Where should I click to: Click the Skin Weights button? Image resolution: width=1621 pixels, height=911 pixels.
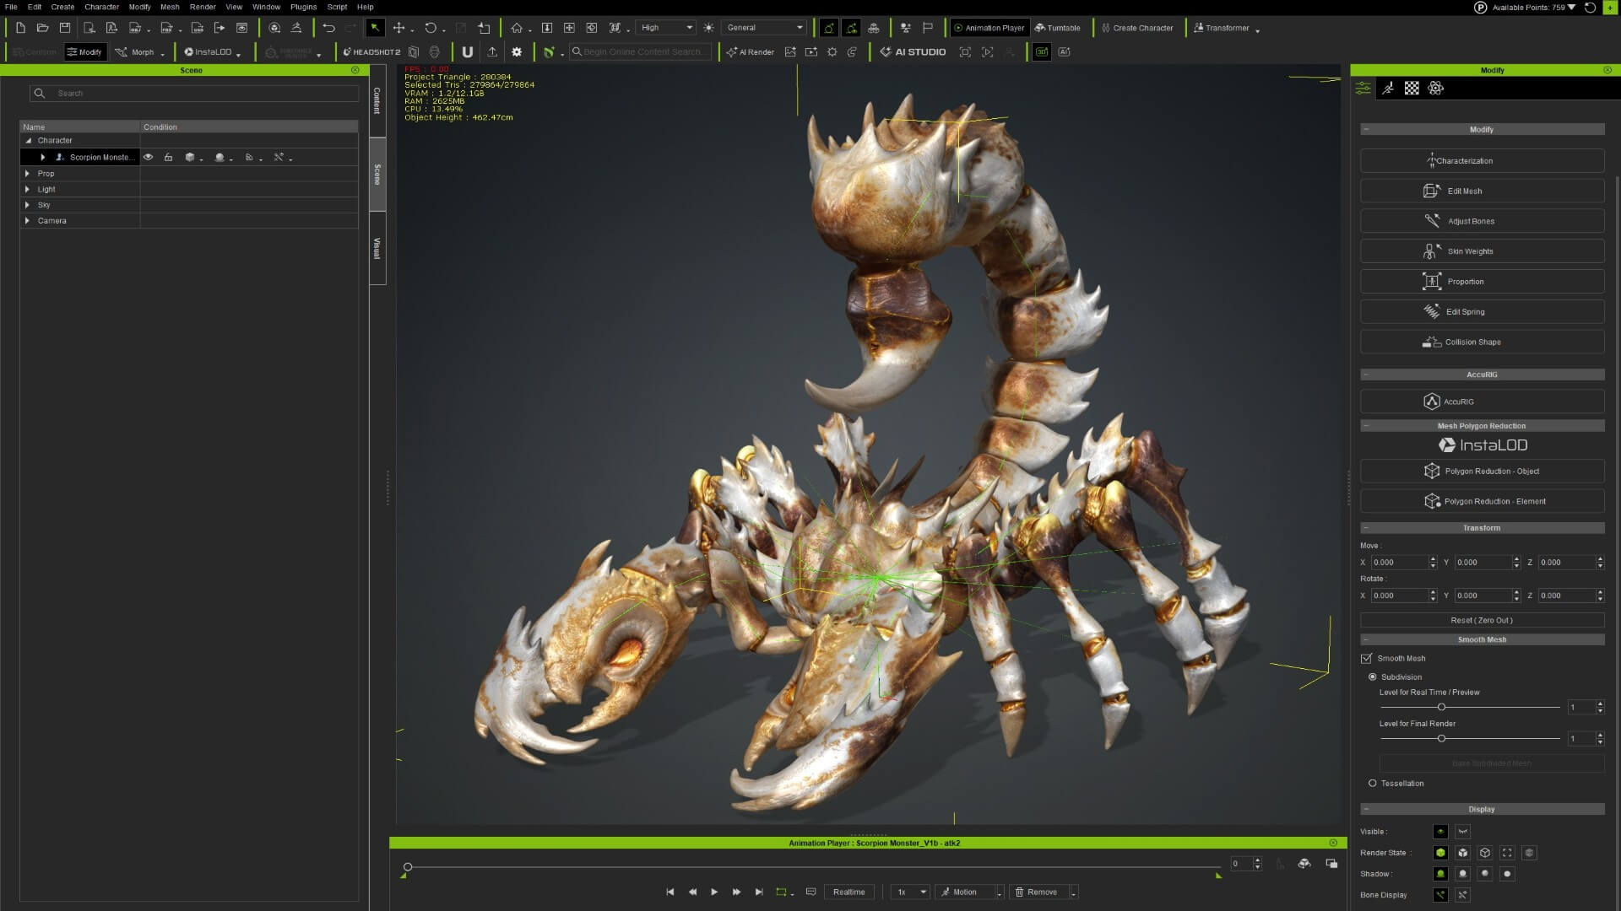[x=1482, y=251]
